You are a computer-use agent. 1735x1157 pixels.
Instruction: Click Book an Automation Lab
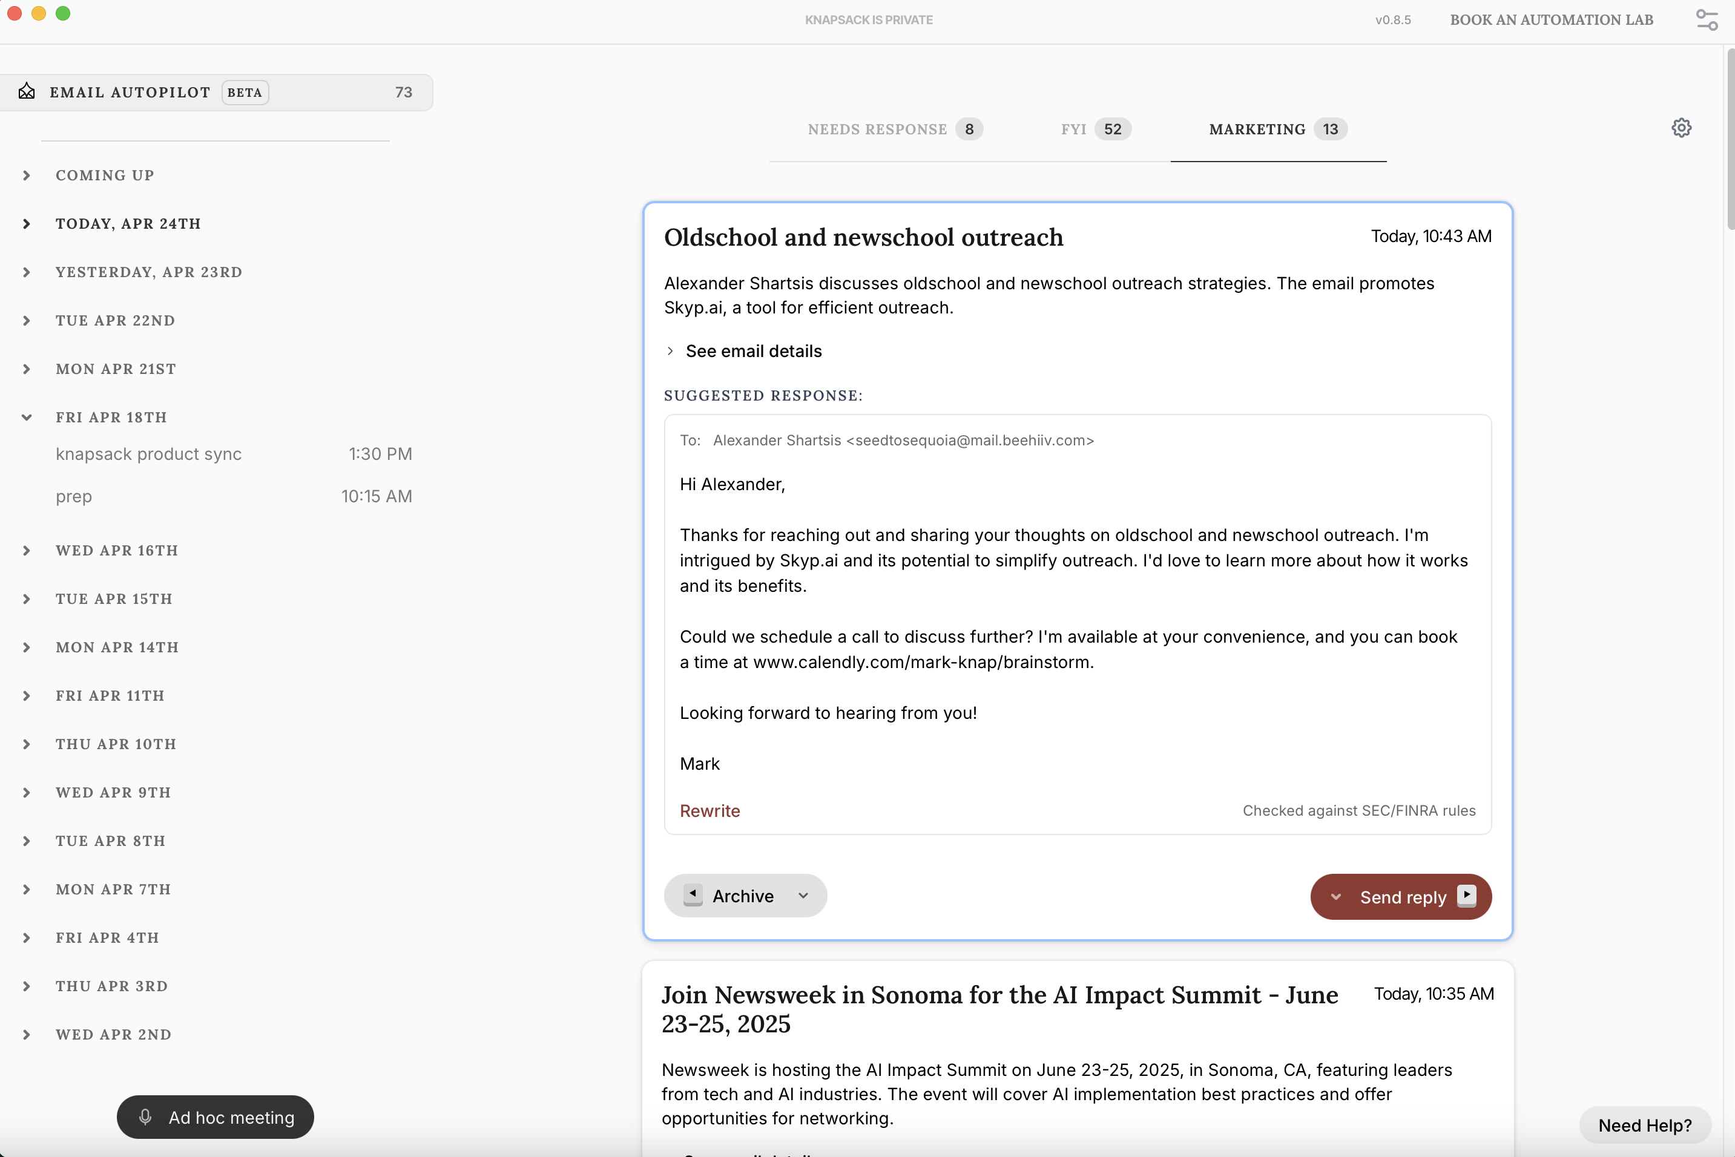[1550, 20]
